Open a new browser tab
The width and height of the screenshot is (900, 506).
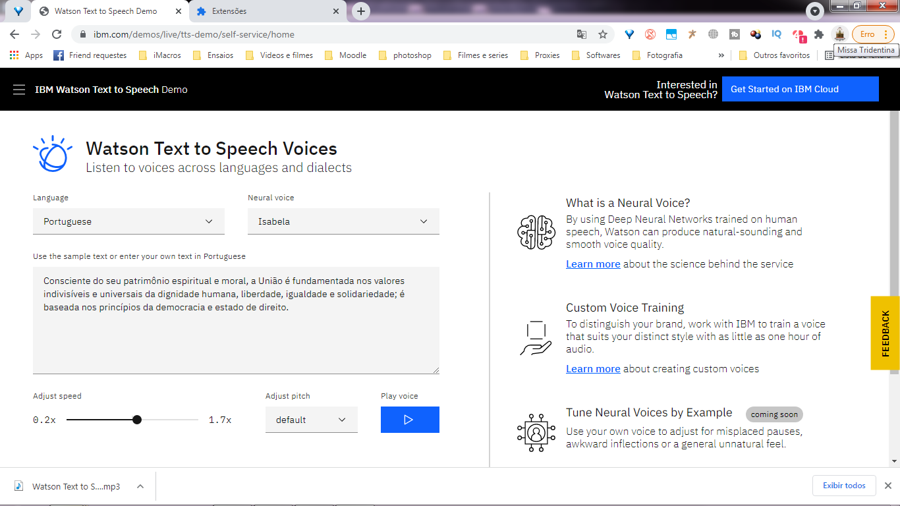(361, 11)
